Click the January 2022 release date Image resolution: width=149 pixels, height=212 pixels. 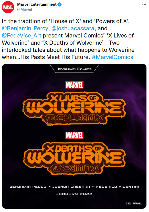pyautogui.click(x=74, y=194)
